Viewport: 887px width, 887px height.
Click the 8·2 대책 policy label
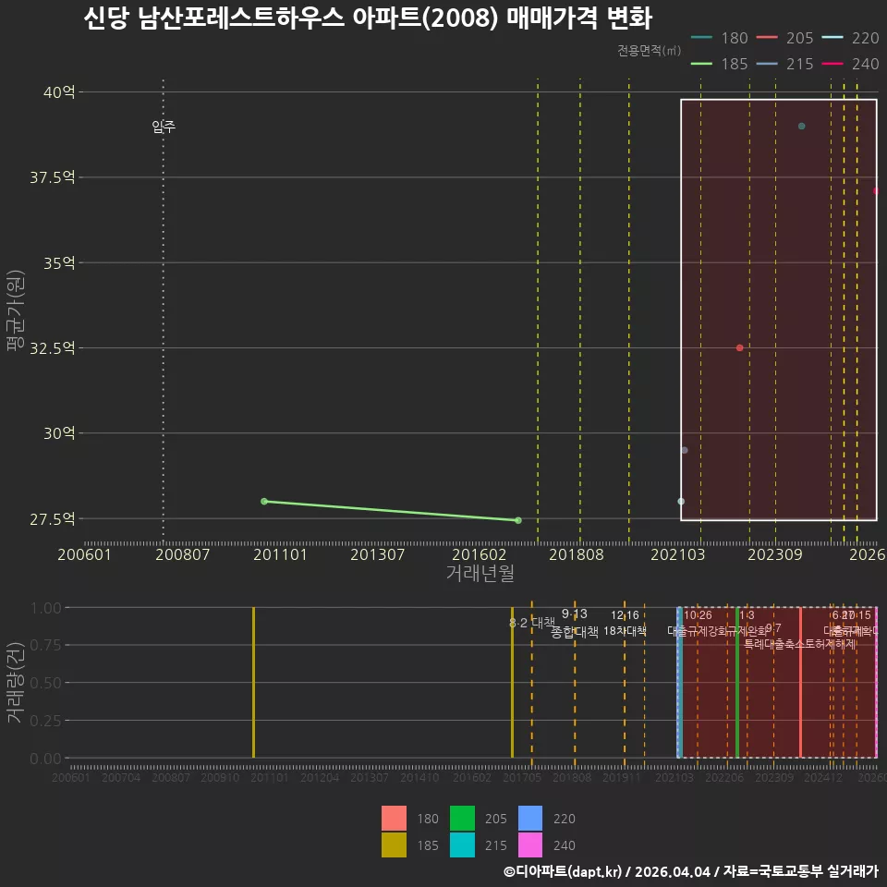pos(532,623)
